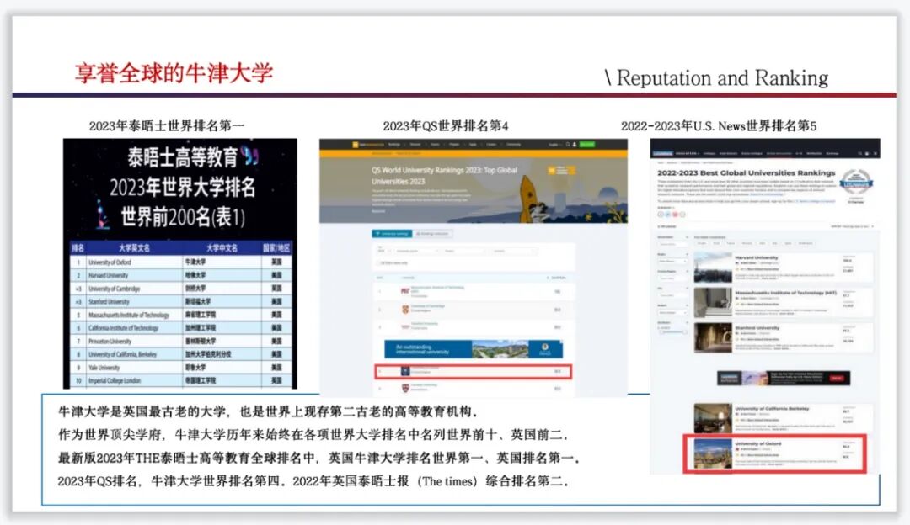Click paragraph line starting 牛津大学是英国最古老的大学
Viewport: 910px width, 525px height.
(268, 412)
